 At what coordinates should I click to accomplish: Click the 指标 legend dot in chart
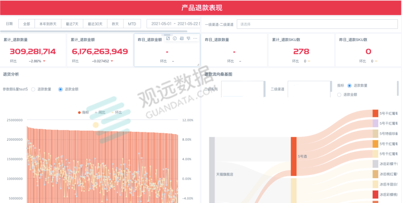(79, 112)
